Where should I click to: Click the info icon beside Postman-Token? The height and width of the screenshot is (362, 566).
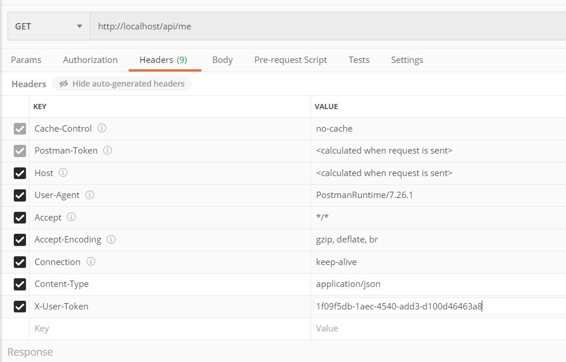[x=107, y=150]
